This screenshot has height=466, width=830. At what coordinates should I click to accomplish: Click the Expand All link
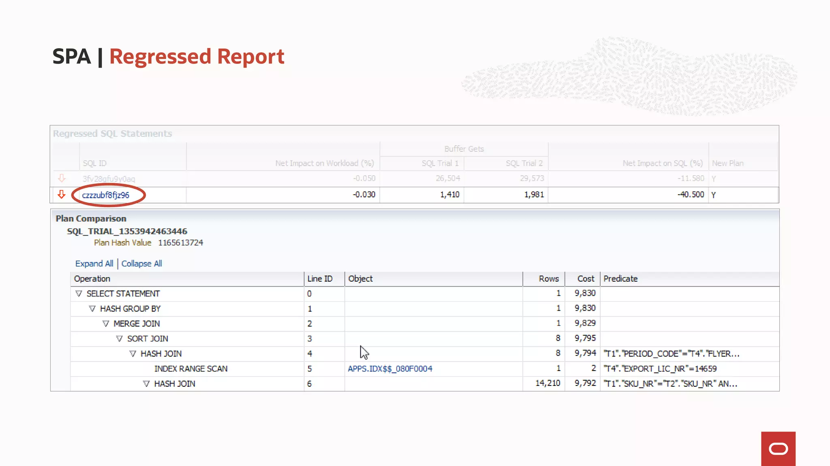click(x=94, y=264)
